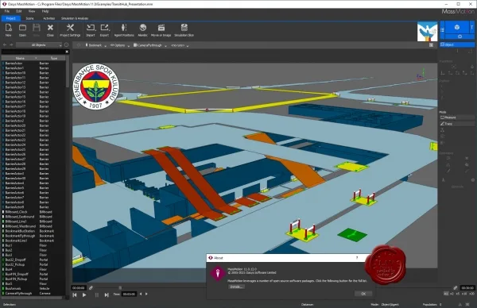
Task: Click the Open project folder icon
Action: click(x=22, y=28)
